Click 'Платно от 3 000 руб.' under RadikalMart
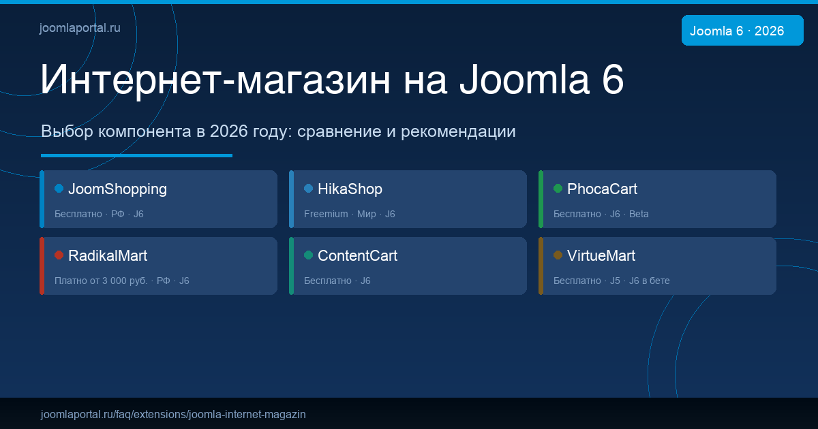818x429 pixels. (x=101, y=281)
